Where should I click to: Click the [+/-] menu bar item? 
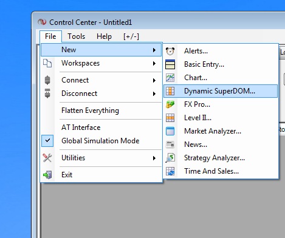coord(131,36)
